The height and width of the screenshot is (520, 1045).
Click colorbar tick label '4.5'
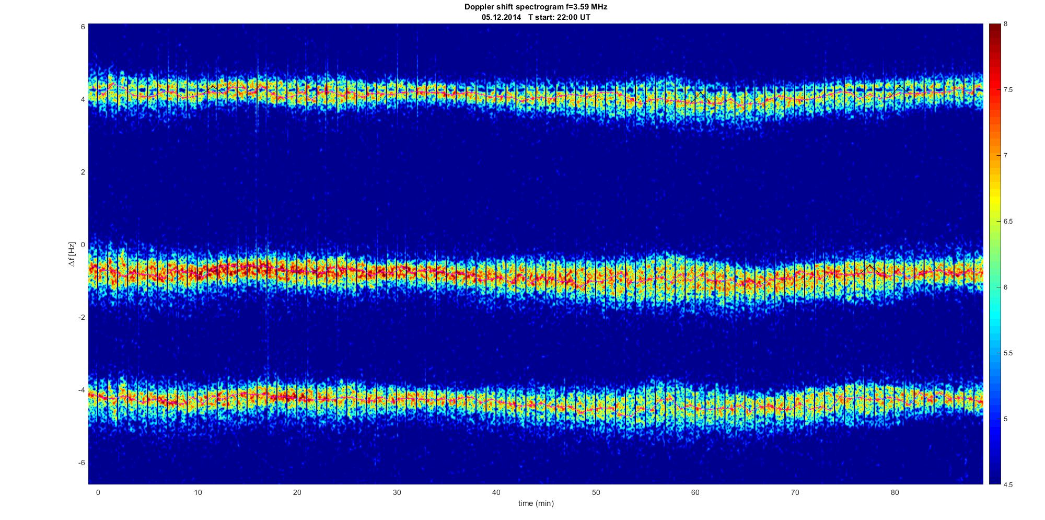1008,485
